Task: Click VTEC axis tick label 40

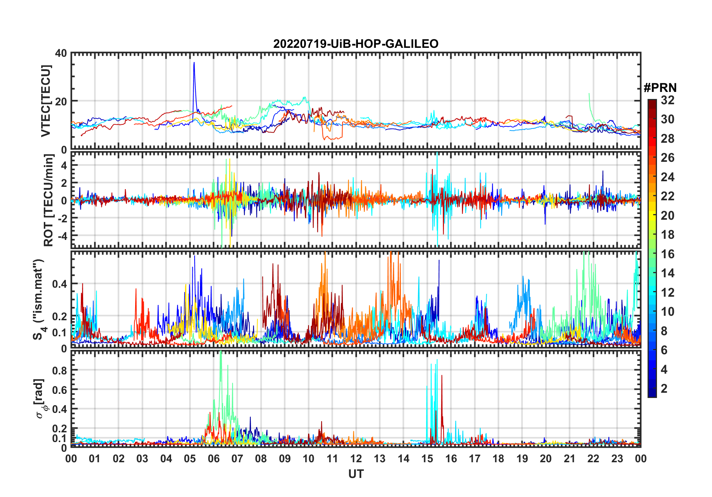Action: tap(61, 53)
